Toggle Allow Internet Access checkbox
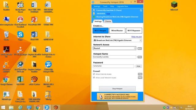Screen dimensions: 196x110 94,74
